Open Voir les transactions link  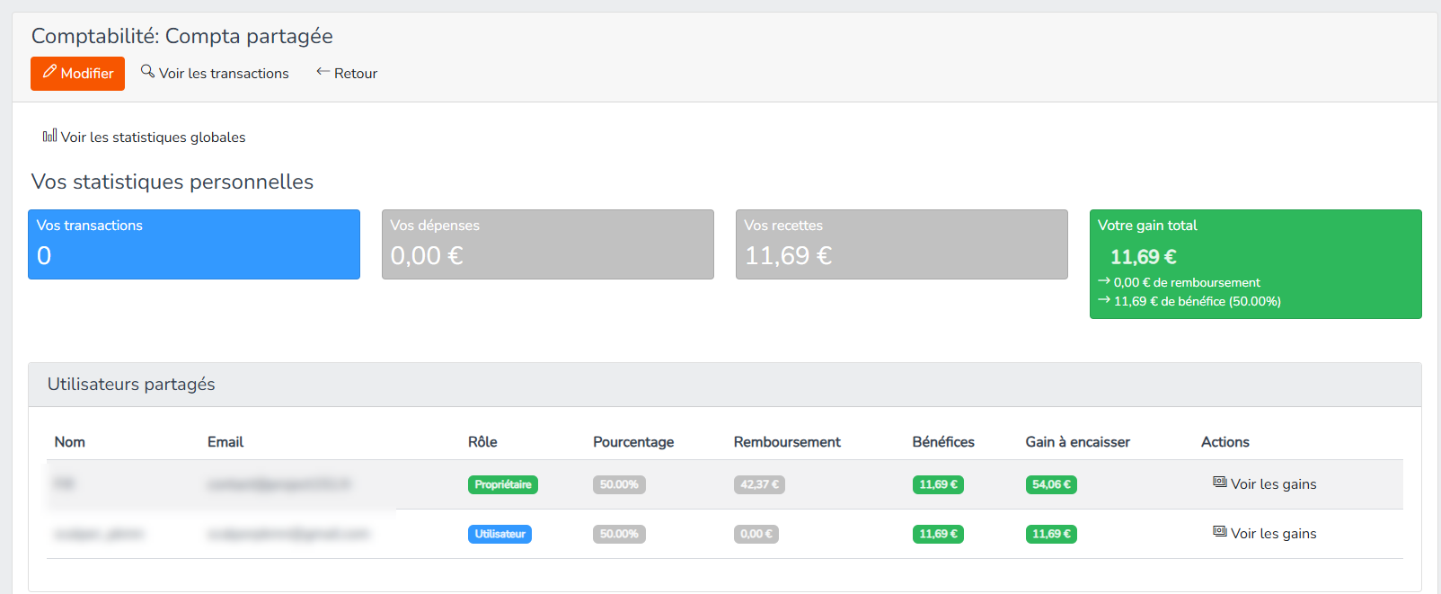pyautogui.click(x=224, y=74)
